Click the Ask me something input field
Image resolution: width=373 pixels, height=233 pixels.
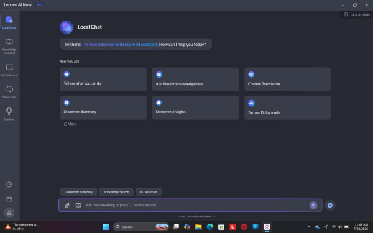(x=196, y=205)
